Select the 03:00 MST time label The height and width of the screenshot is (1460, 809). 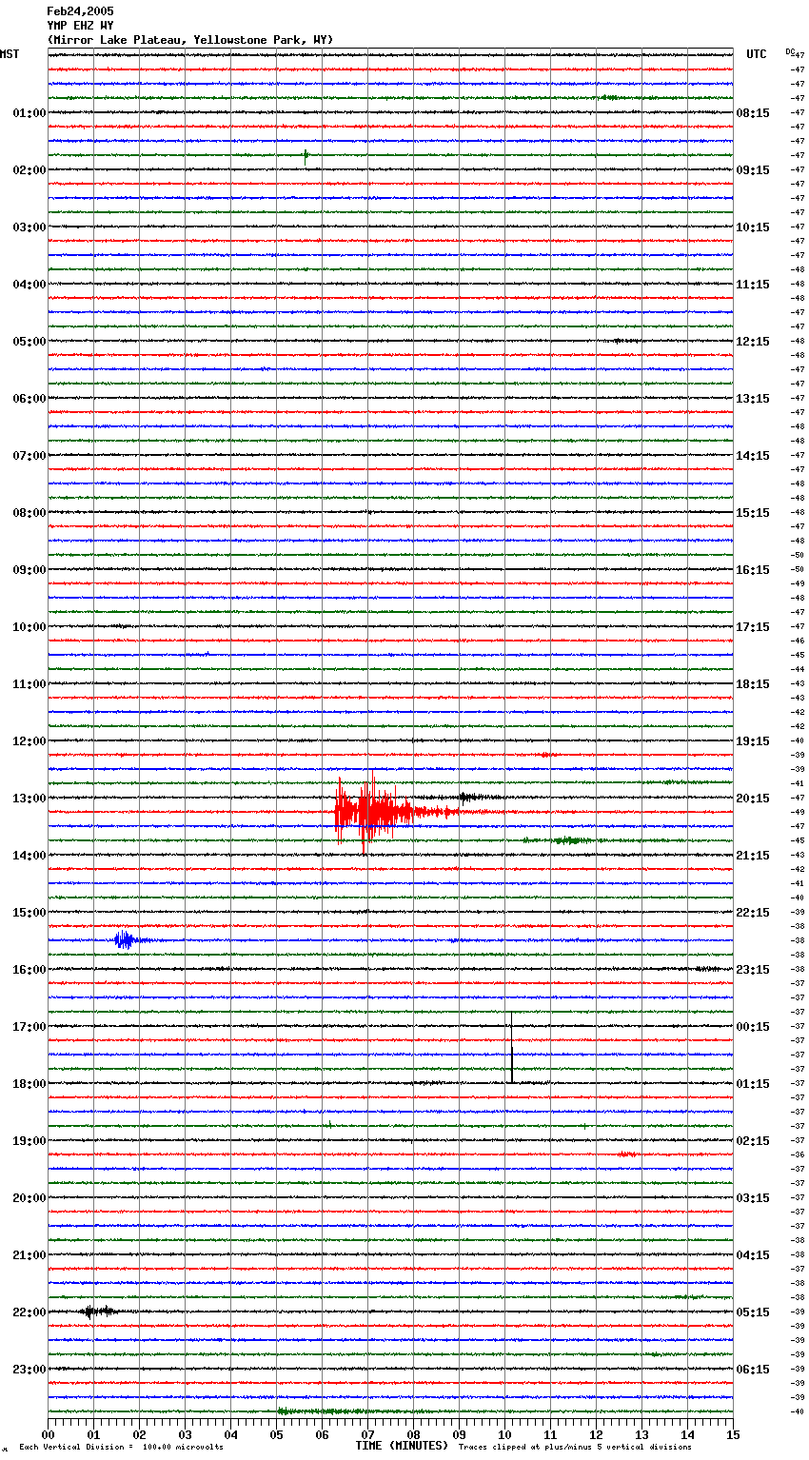click(x=30, y=227)
